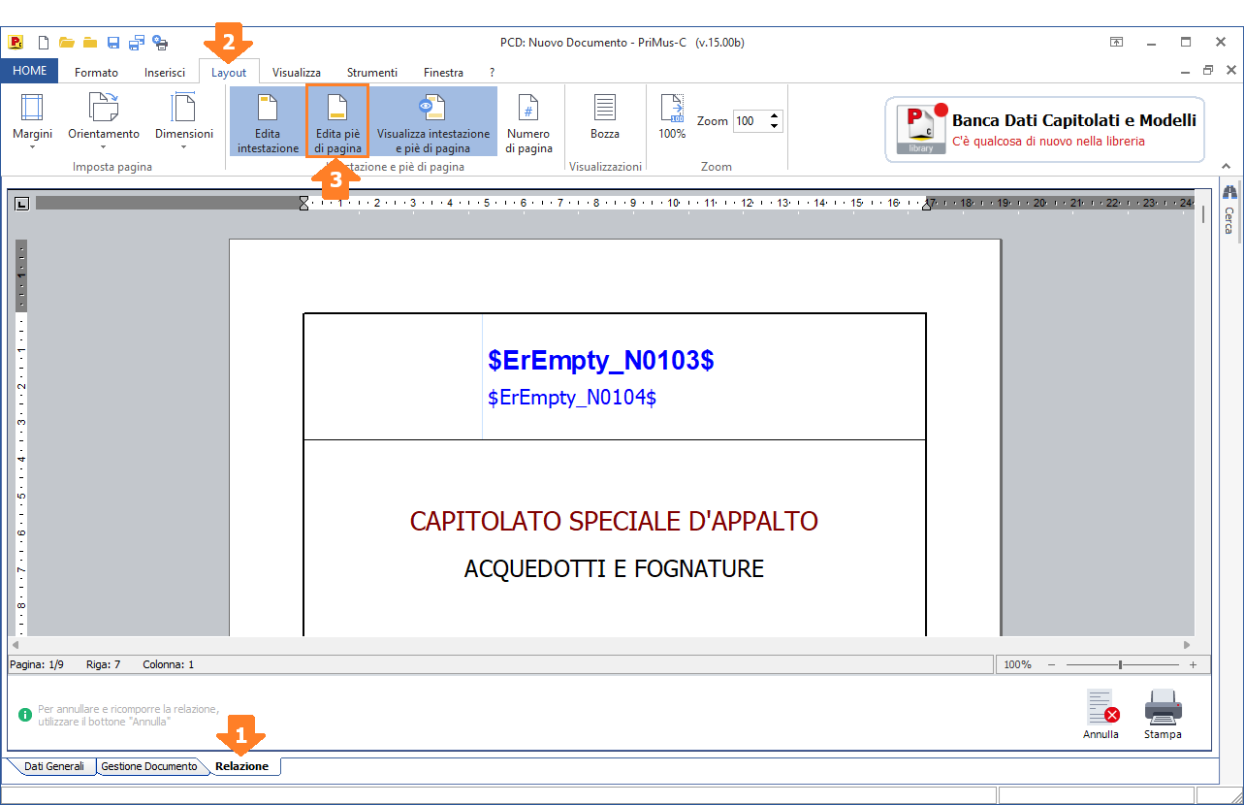Viewport: 1244px width, 805px height.
Task: Click the zoom slider in status bar
Action: tap(1121, 665)
